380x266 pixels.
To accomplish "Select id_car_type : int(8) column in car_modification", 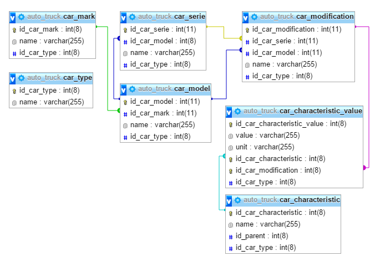I will [298, 76].
